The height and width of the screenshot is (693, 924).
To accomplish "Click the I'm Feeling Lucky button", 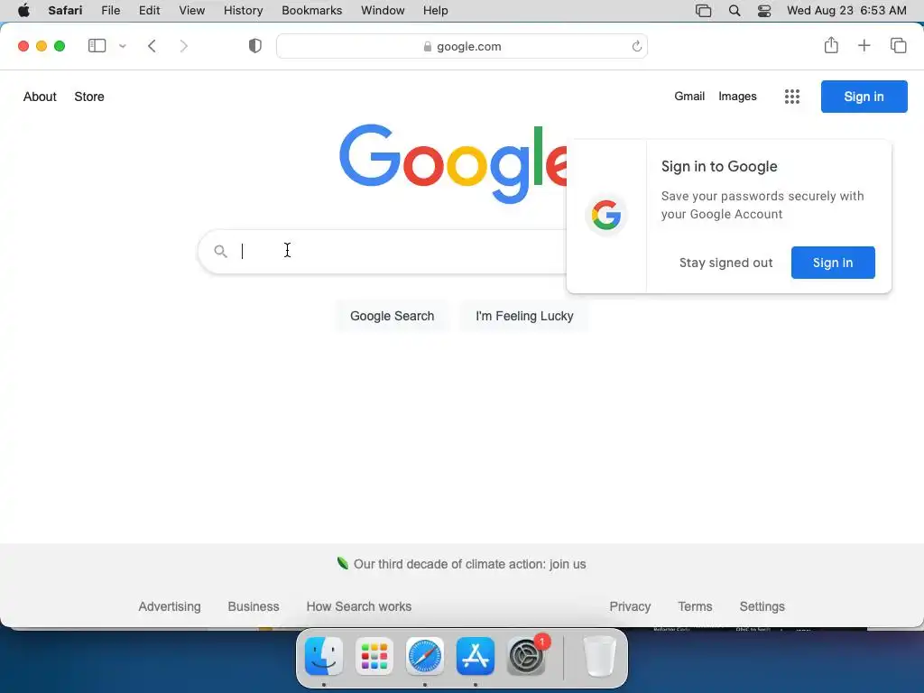I will [524, 316].
